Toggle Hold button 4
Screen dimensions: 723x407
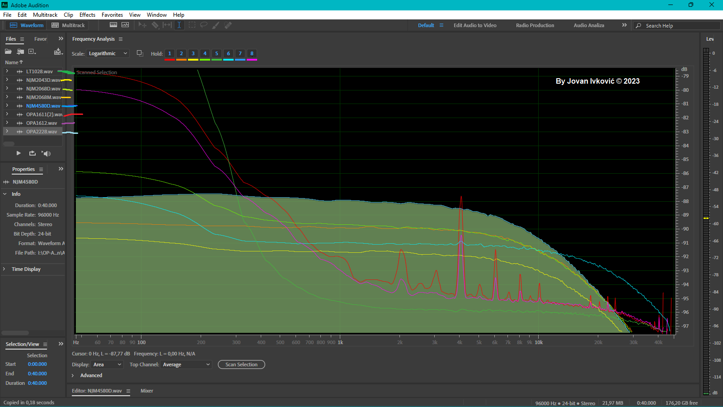point(205,54)
